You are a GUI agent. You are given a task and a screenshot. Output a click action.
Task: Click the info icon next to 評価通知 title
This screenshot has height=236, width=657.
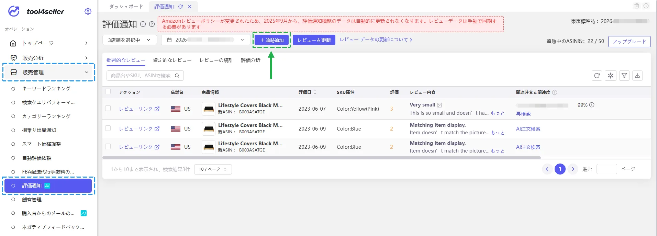click(x=143, y=24)
